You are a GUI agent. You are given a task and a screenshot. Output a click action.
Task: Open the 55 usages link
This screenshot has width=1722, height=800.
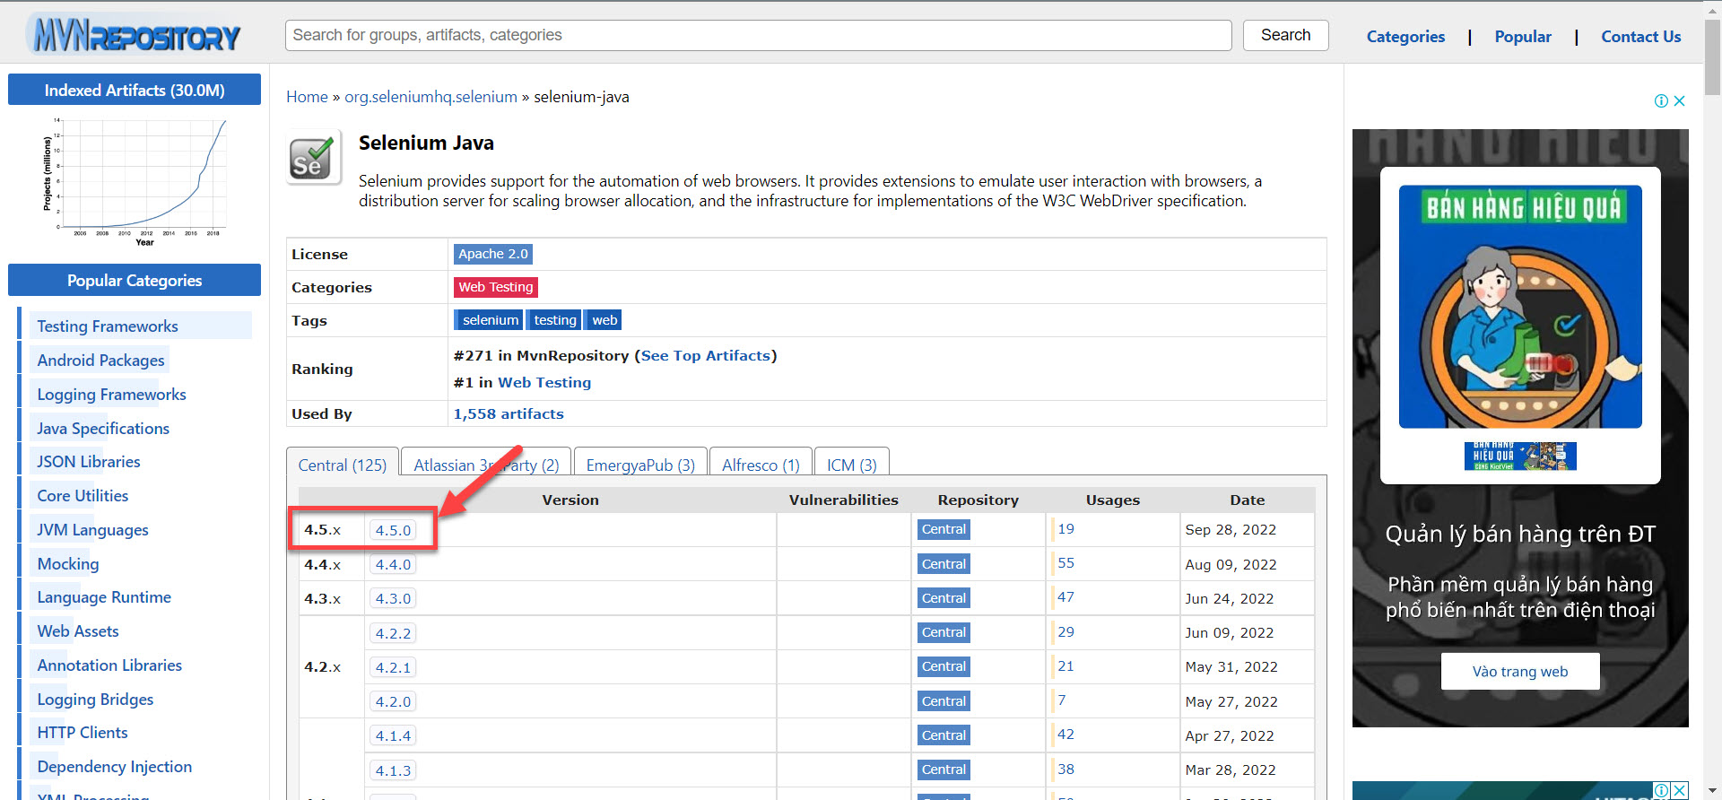[1065, 563]
